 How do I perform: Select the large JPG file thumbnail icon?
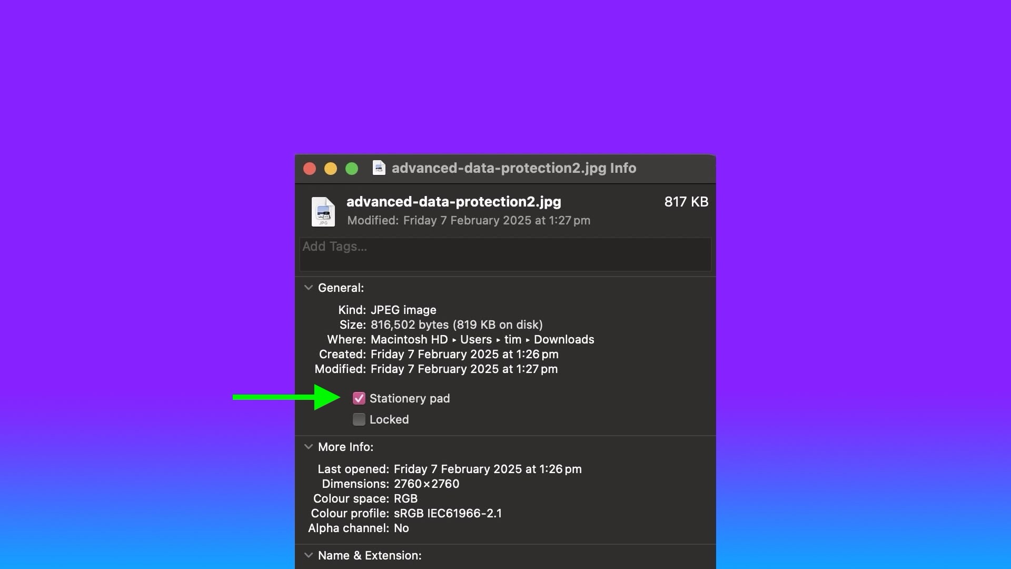click(x=323, y=211)
